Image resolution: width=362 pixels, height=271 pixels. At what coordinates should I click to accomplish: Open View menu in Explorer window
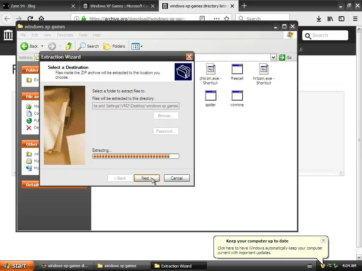47,35
